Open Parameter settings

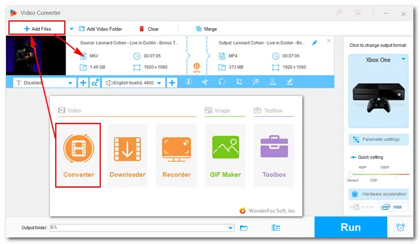[x=378, y=140]
